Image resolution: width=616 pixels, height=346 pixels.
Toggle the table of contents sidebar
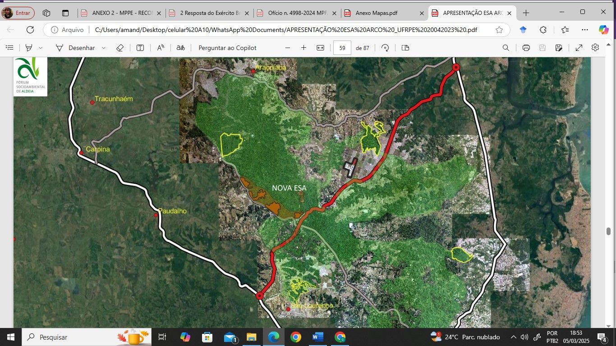pyautogui.click(x=9, y=48)
